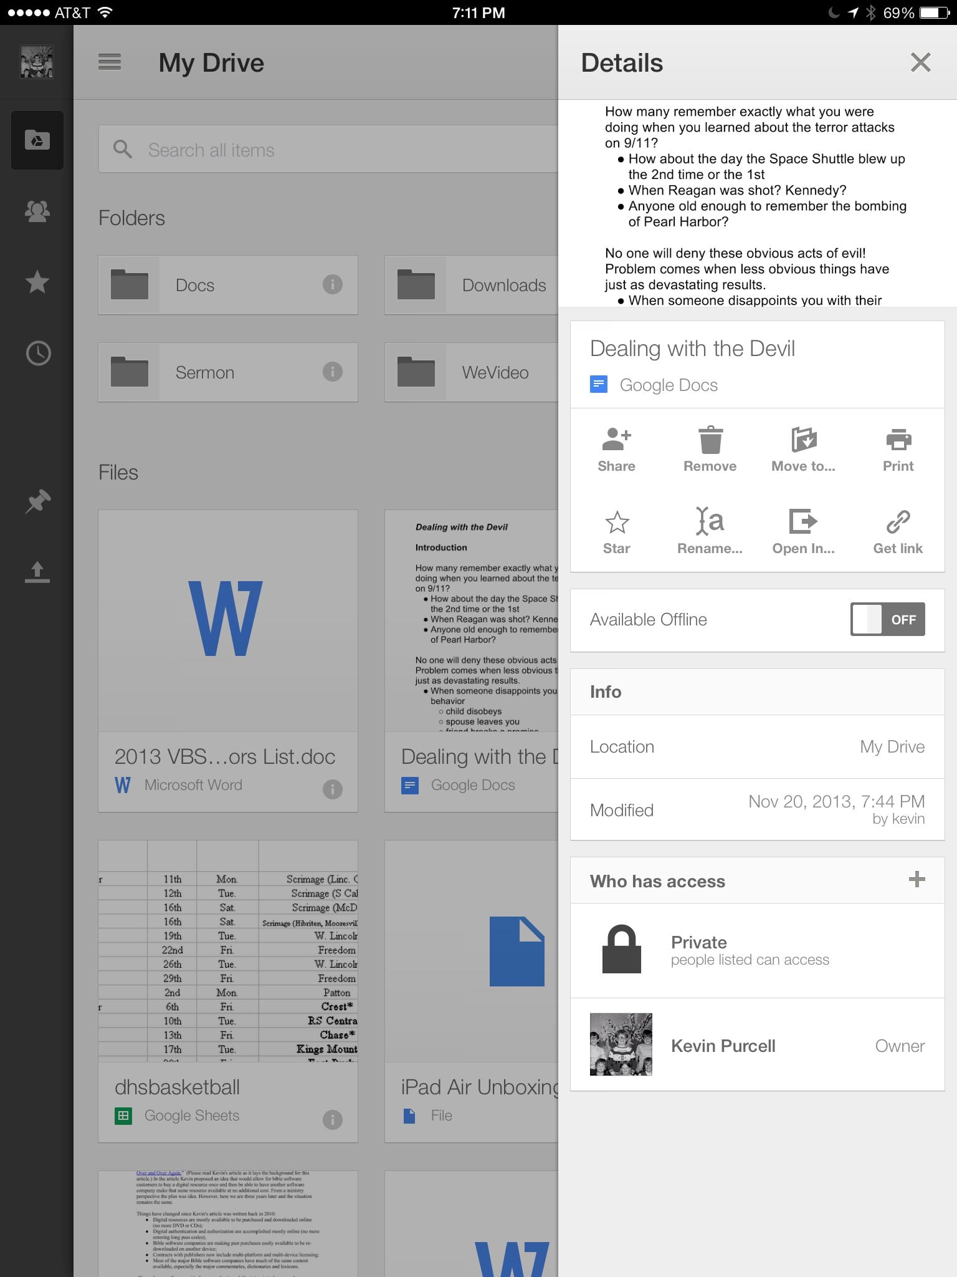Remove the document with trash icon
The height and width of the screenshot is (1277, 957).
coord(710,450)
